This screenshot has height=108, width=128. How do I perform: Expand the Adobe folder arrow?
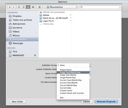click(x=71, y=15)
